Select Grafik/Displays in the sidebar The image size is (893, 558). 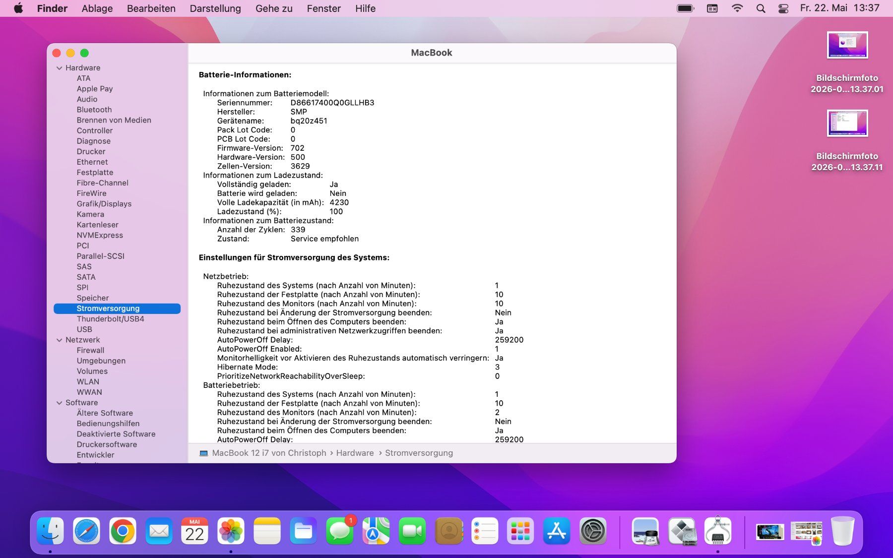point(104,204)
